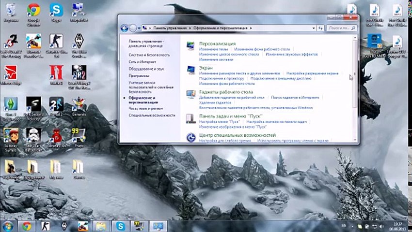Select the Split Second Velocity desktop shortcut

tap(33, 109)
